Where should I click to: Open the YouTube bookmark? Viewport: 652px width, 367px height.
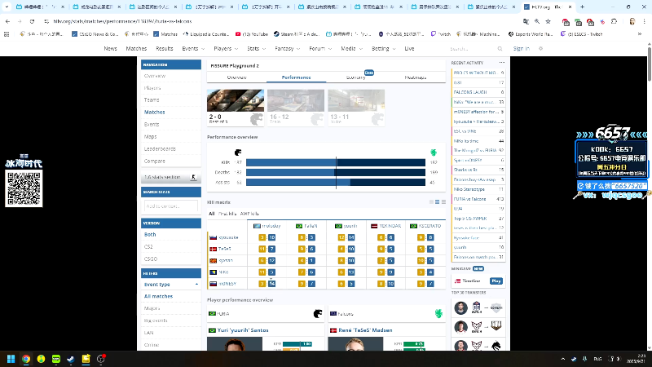[x=252, y=34]
